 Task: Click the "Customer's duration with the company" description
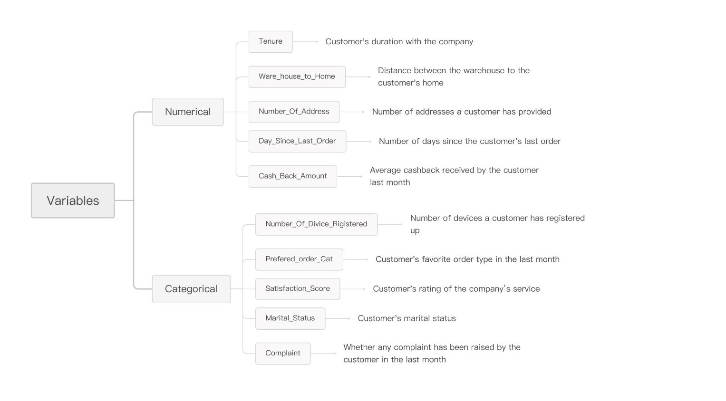click(399, 42)
